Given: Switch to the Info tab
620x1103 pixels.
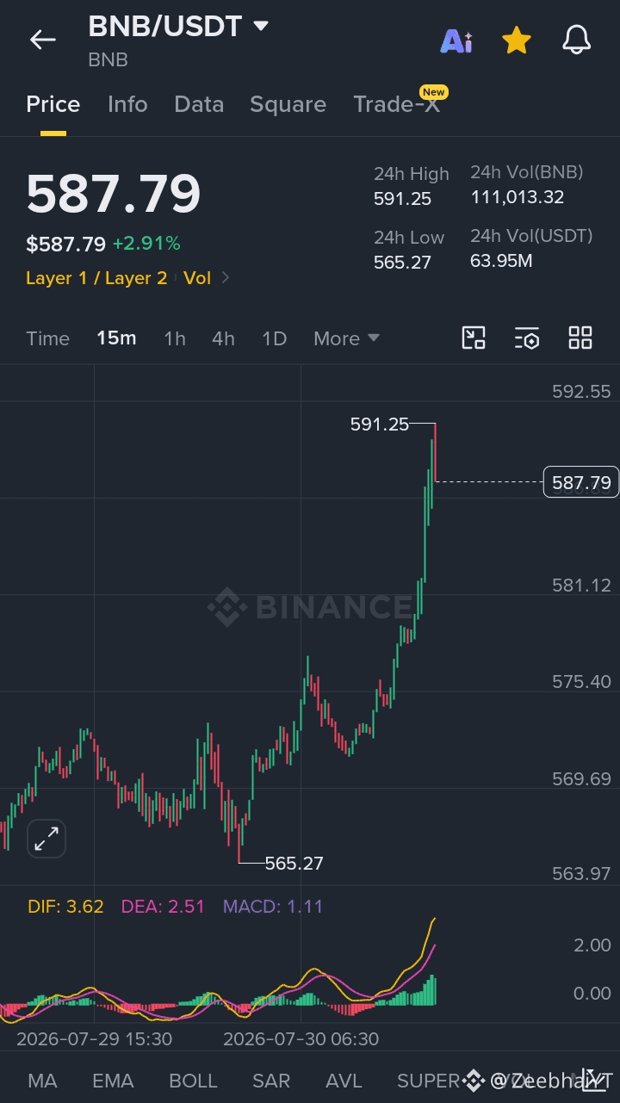Looking at the screenshot, I should click(127, 104).
